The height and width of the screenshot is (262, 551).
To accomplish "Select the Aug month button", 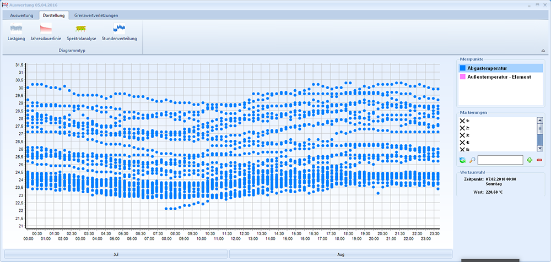I will coord(341,254).
